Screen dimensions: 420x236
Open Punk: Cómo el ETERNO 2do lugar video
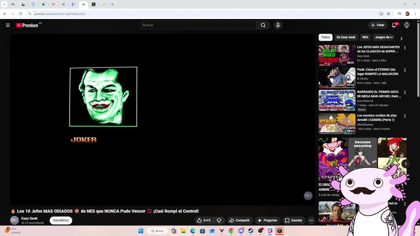pos(337,78)
